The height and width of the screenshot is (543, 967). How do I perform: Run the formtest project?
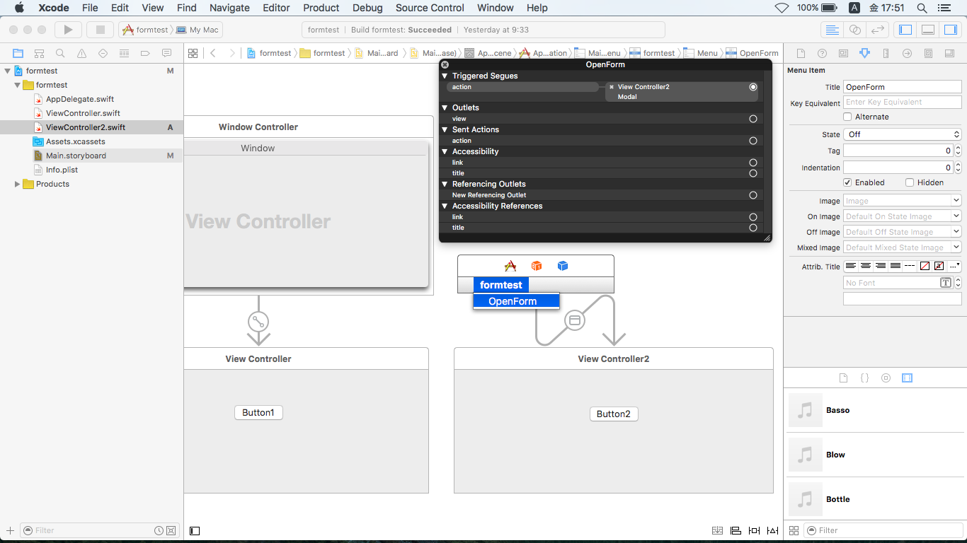67,30
